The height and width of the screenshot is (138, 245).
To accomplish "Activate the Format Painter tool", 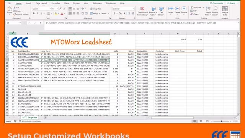I will (21, 15).
